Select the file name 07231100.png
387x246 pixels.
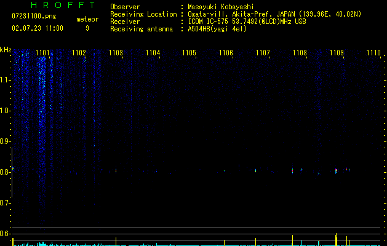click(34, 17)
